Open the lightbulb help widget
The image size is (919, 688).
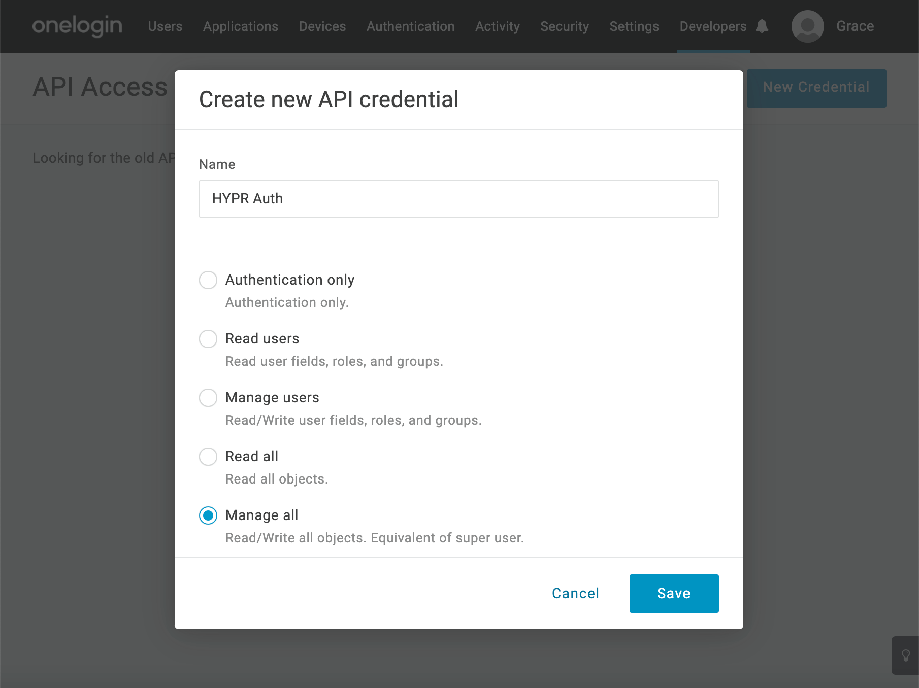tap(905, 655)
